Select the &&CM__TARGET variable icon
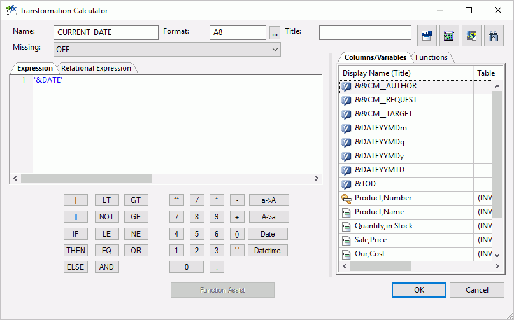514x320 pixels. (x=346, y=115)
